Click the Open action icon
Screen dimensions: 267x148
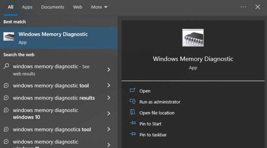132,90
